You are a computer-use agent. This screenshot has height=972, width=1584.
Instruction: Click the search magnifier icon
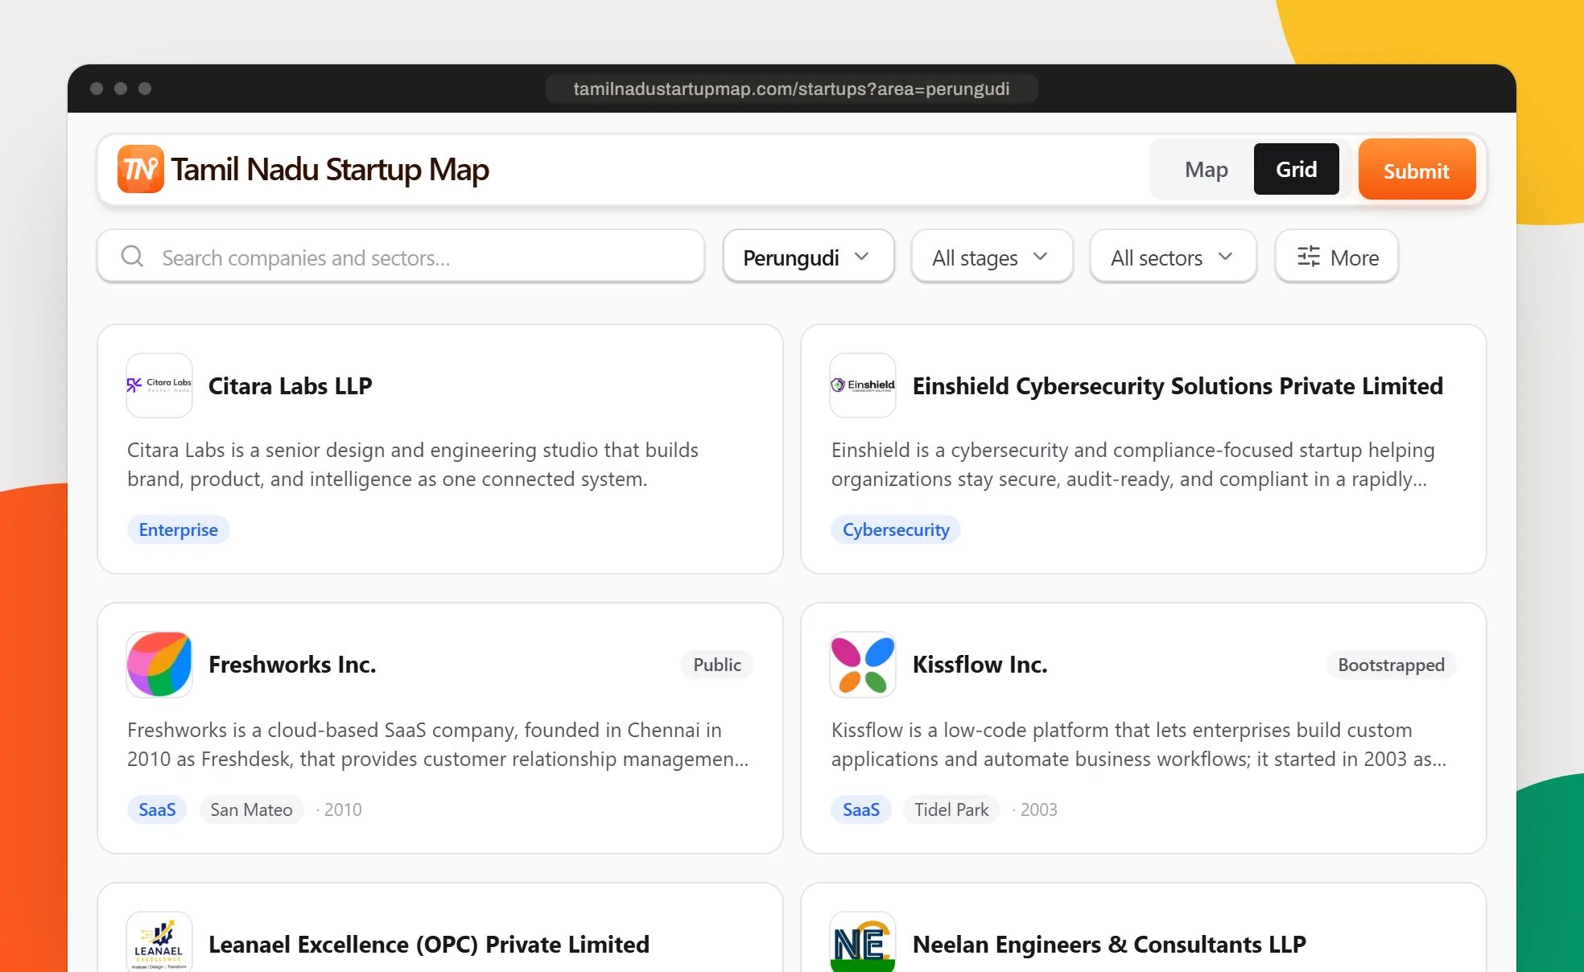click(x=132, y=257)
